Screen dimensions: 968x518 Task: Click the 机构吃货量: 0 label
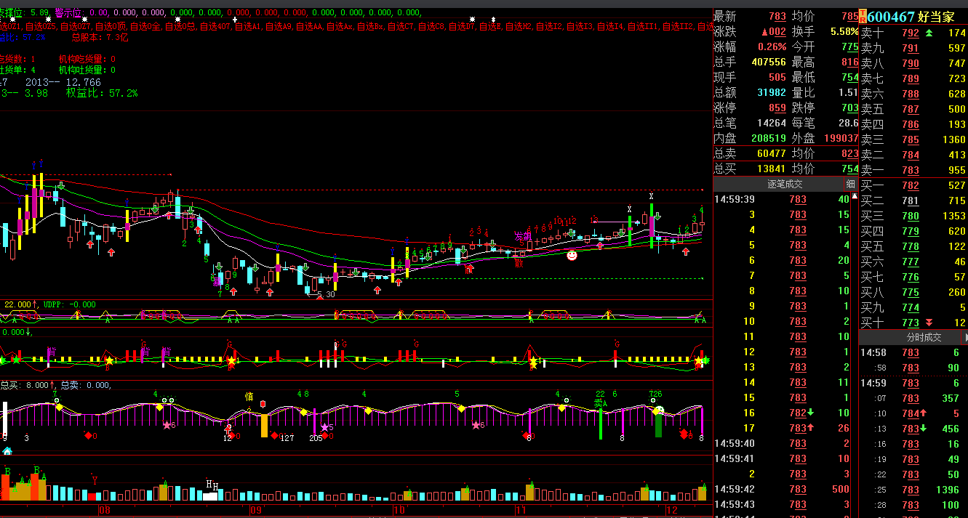[x=87, y=59]
